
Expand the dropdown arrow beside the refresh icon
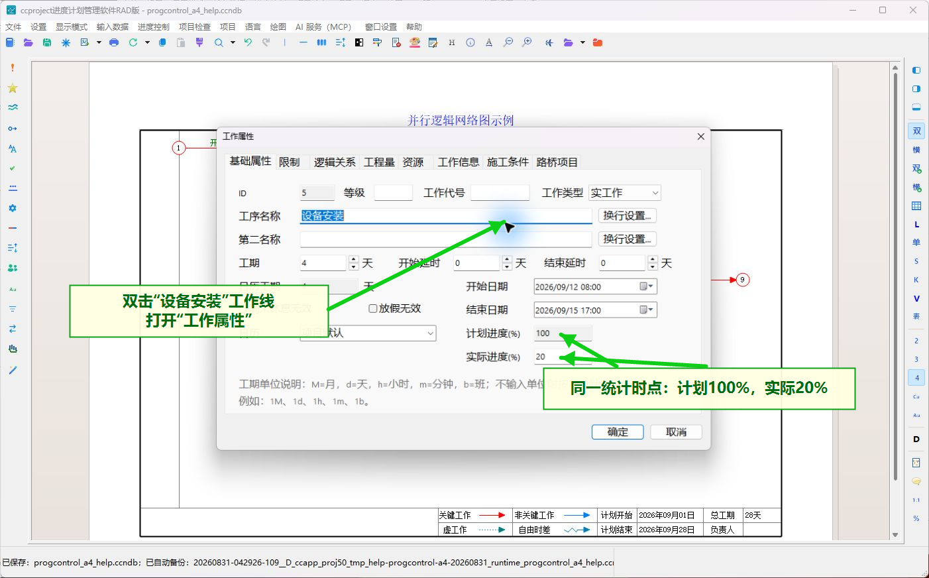[x=147, y=42]
